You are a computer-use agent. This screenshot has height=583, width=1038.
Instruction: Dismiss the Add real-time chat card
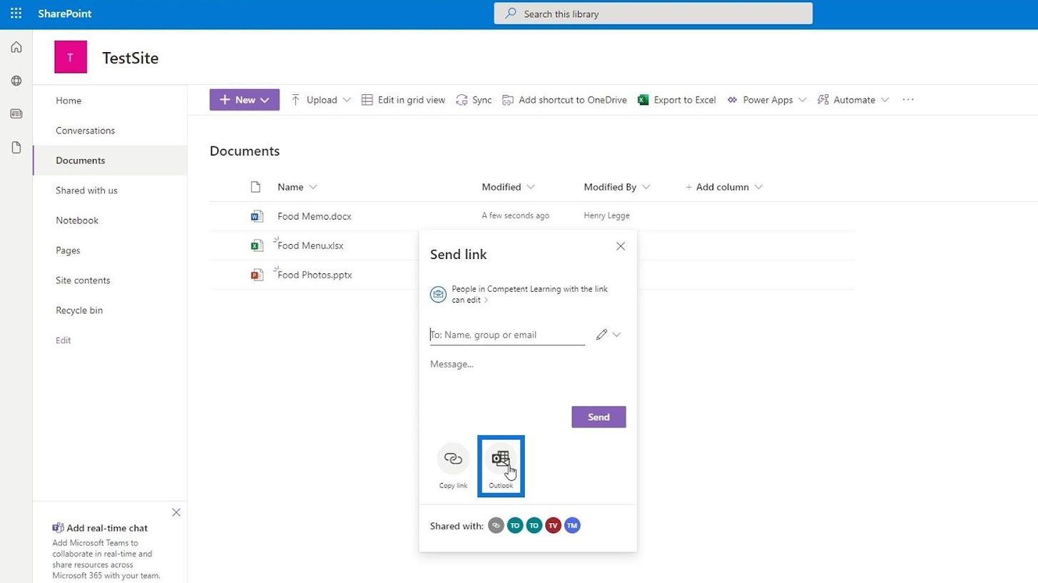(176, 512)
